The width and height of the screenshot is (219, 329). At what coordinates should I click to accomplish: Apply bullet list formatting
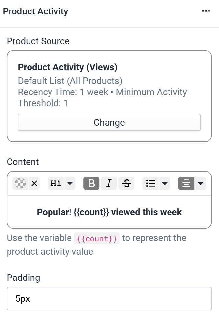point(150,183)
